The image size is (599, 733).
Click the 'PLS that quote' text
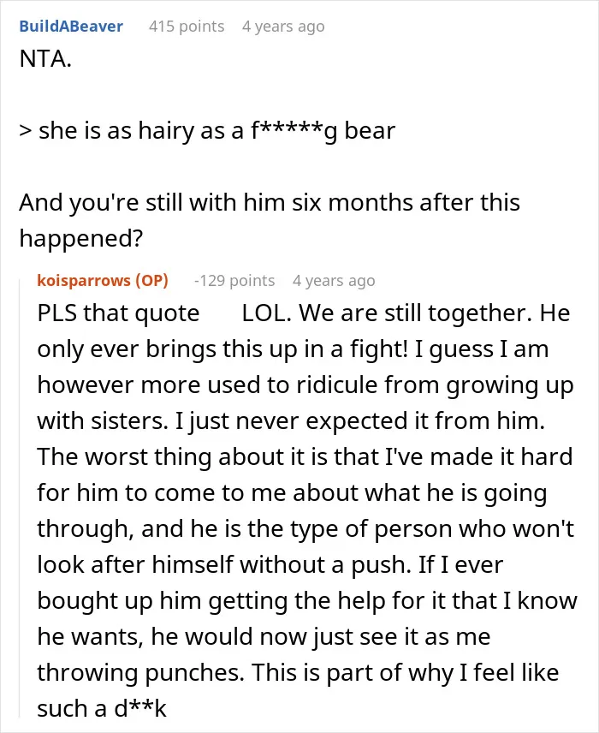click(118, 313)
